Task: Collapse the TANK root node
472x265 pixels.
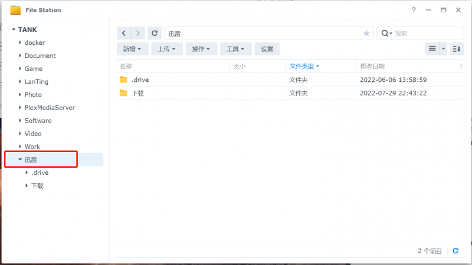Action: pos(13,29)
